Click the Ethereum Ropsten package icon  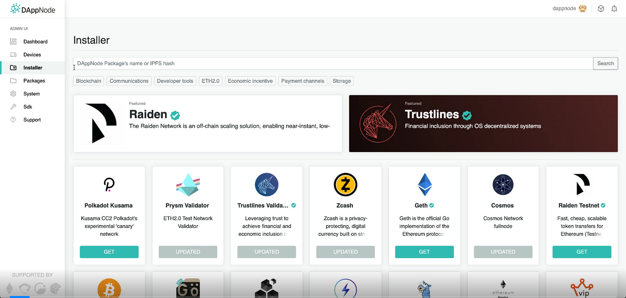pos(503,289)
